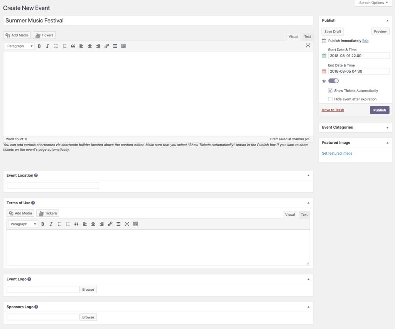Insert a link using the editor toolbar
The image size is (395, 329).
106,46
